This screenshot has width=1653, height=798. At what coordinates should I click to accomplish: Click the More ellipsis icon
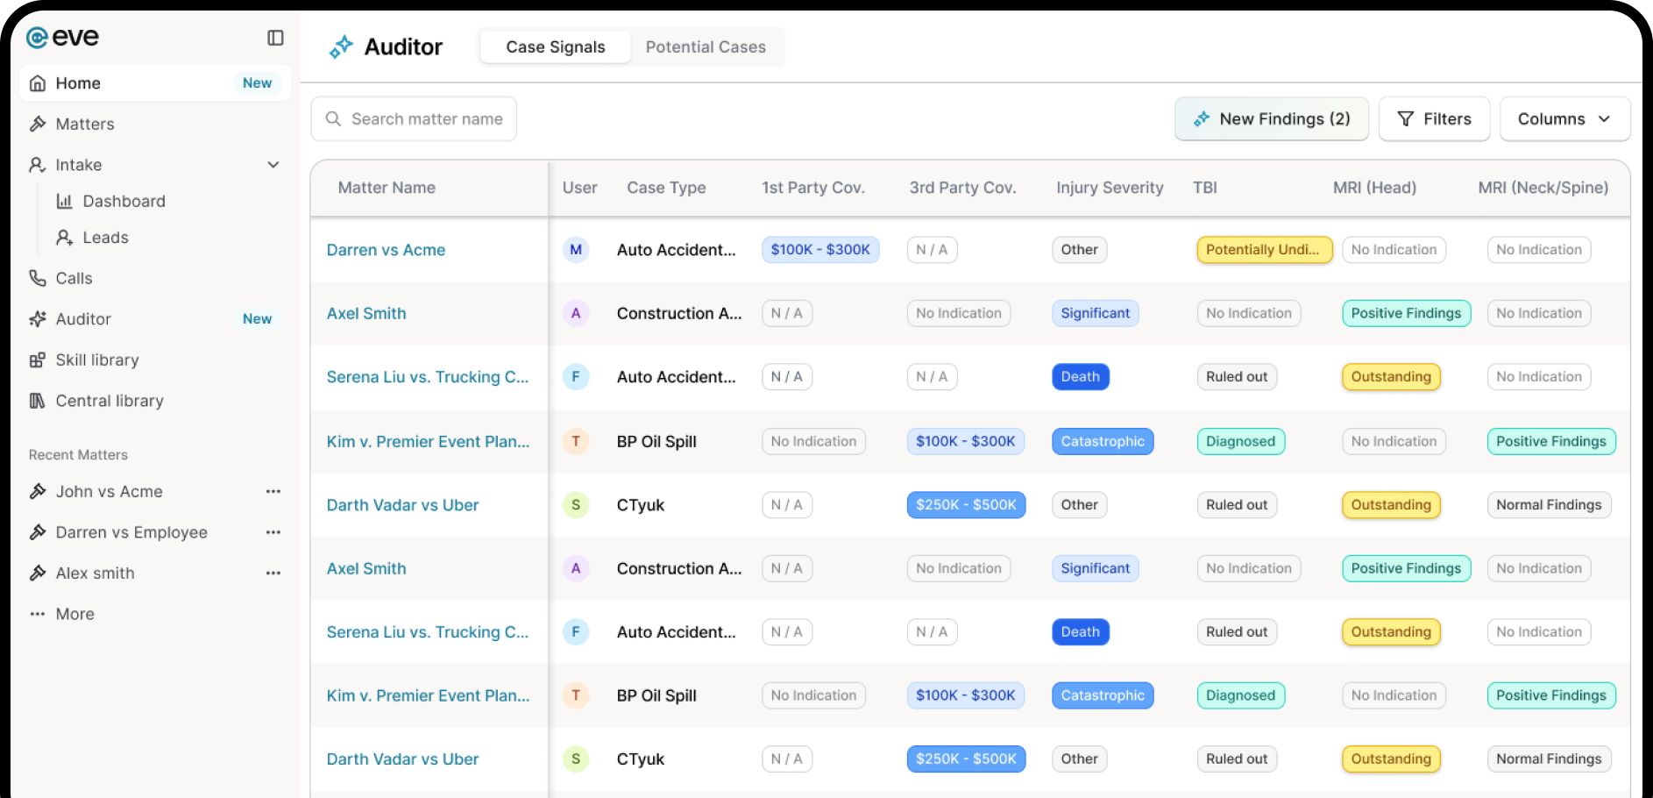click(38, 614)
